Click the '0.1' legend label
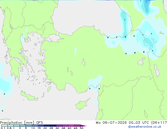This screenshot has width=167, height=129. [x=3, y=128]
